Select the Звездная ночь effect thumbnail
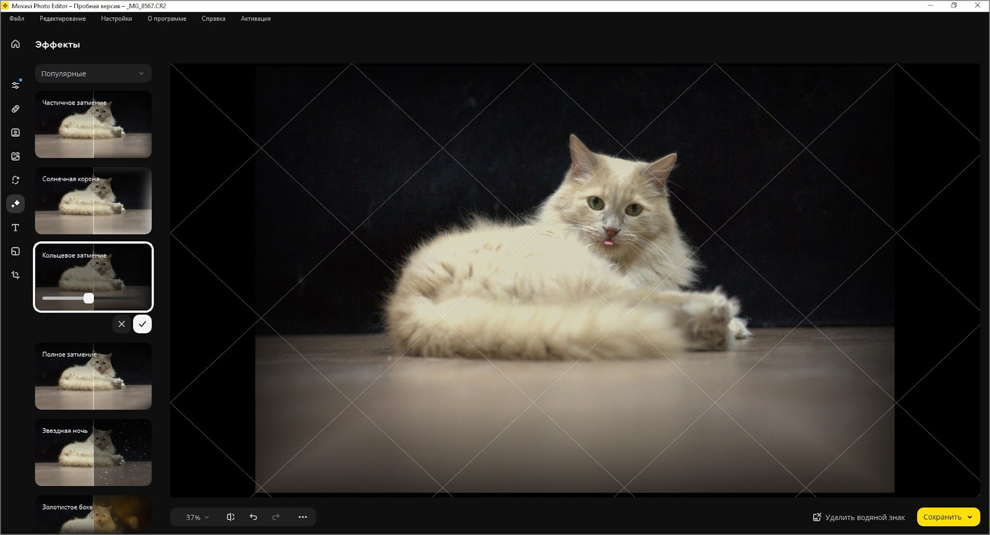The image size is (990, 535). (x=93, y=452)
